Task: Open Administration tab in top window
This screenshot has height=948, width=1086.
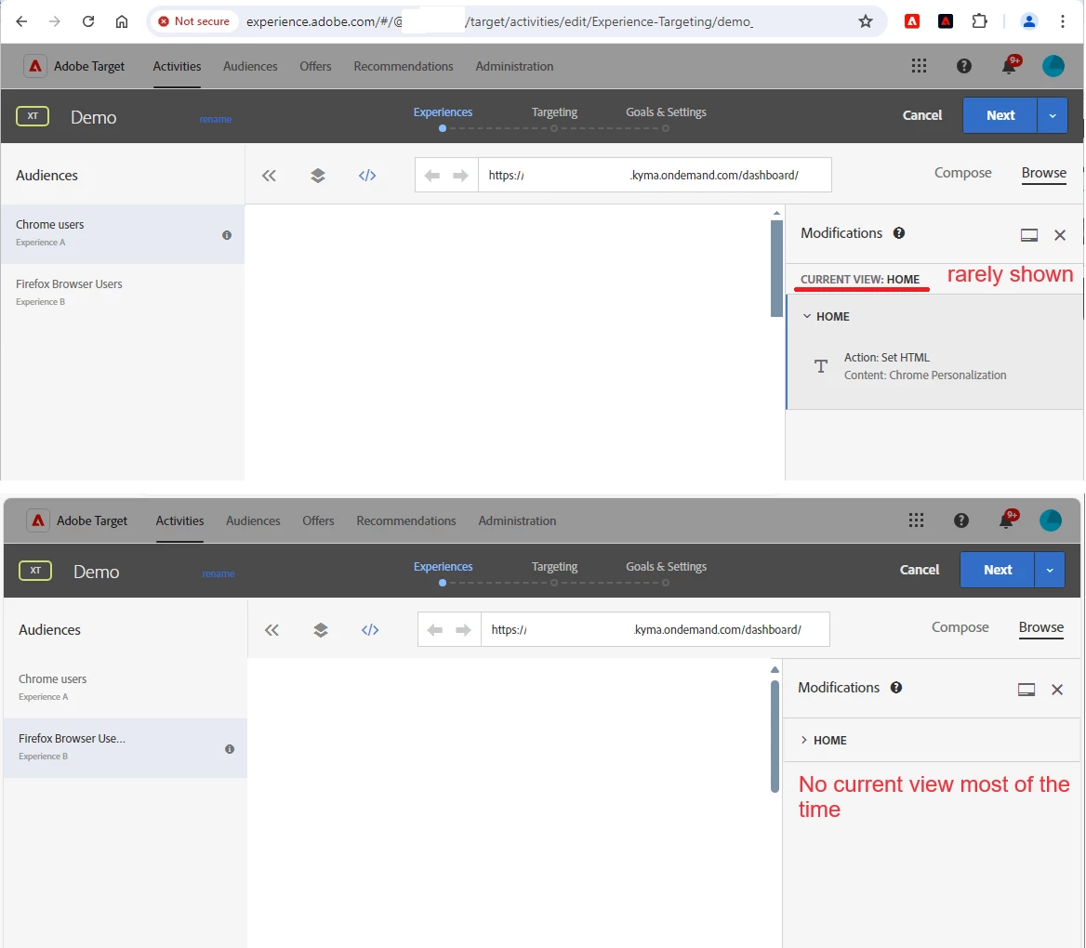Action: pos(514,67)
